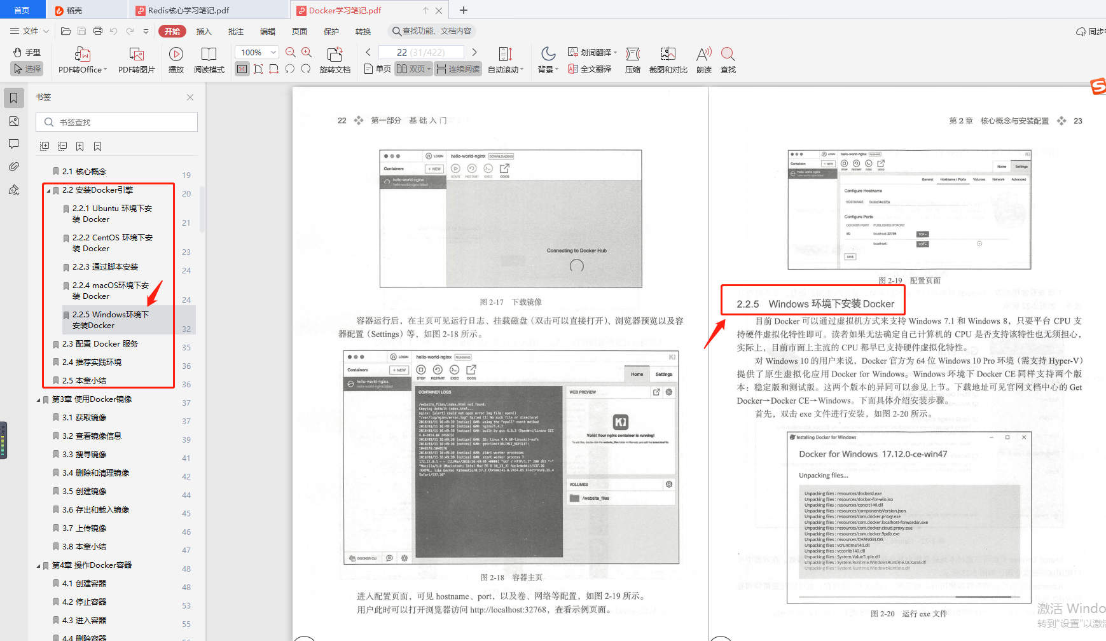Open 文件 file menu

click(x=29, y=31)
